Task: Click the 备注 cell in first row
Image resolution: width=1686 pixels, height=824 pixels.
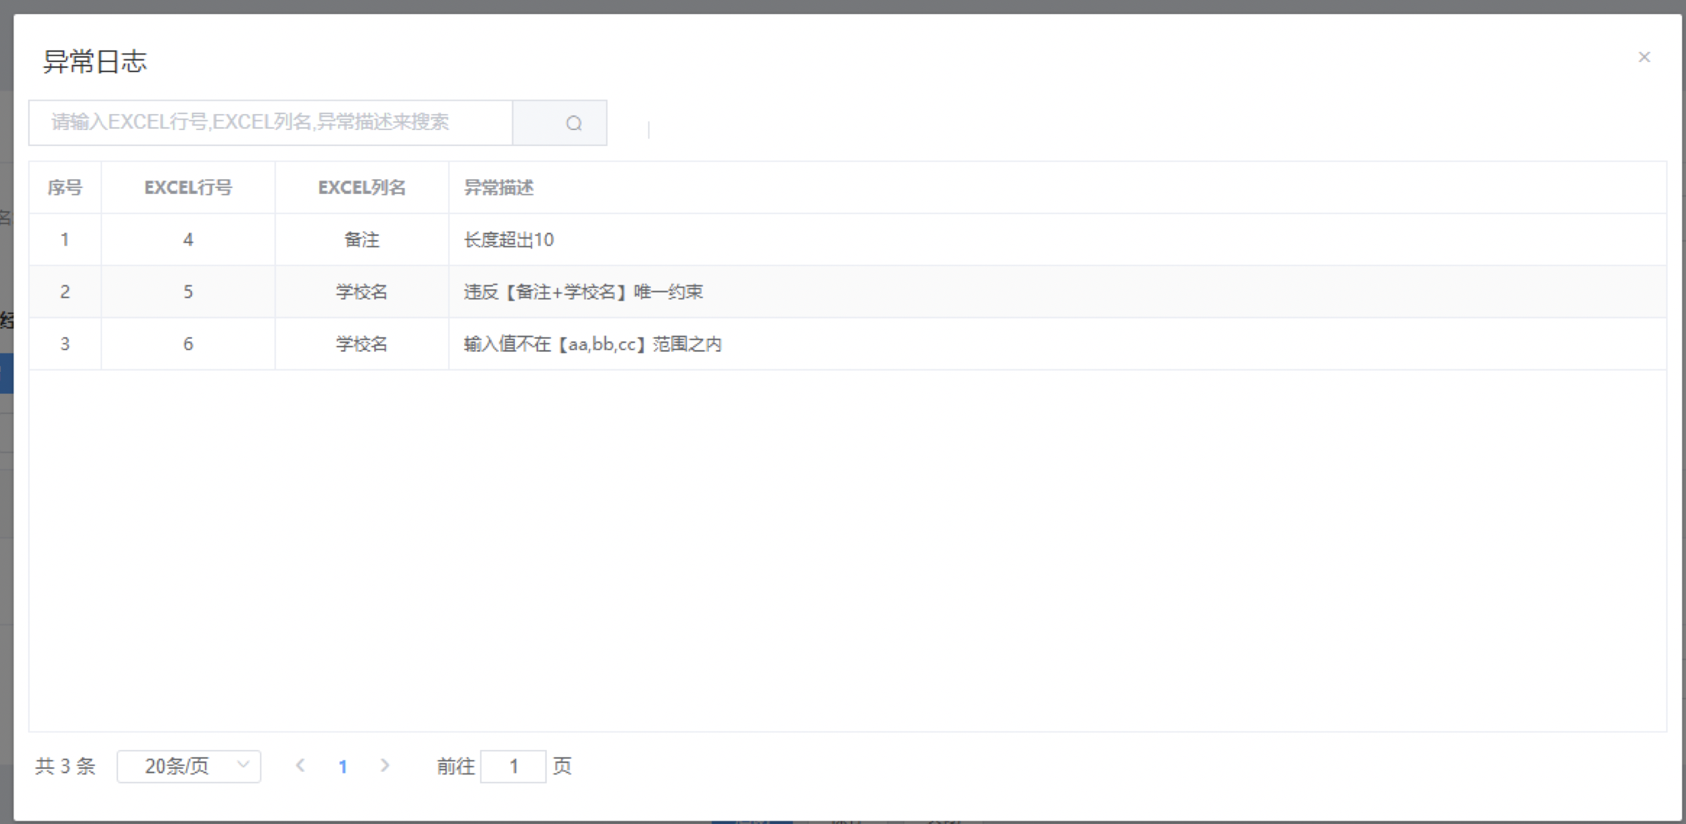Action: coord(361,240)
